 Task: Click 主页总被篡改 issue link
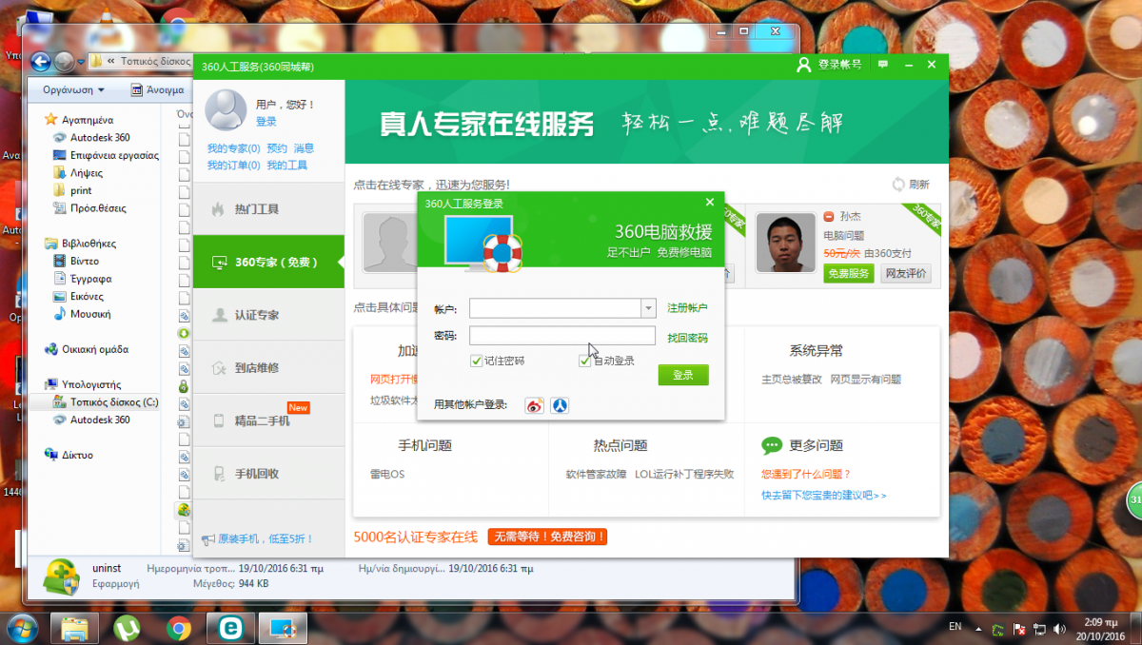click(792, 379)
